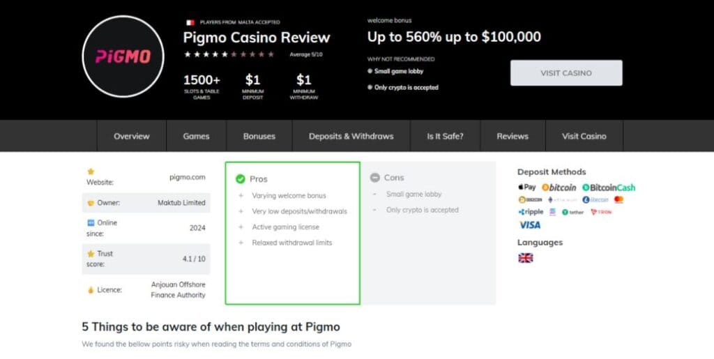This screenshot has width=714, height=359.
Task: Click the star rating row
Action: (229, 54)
